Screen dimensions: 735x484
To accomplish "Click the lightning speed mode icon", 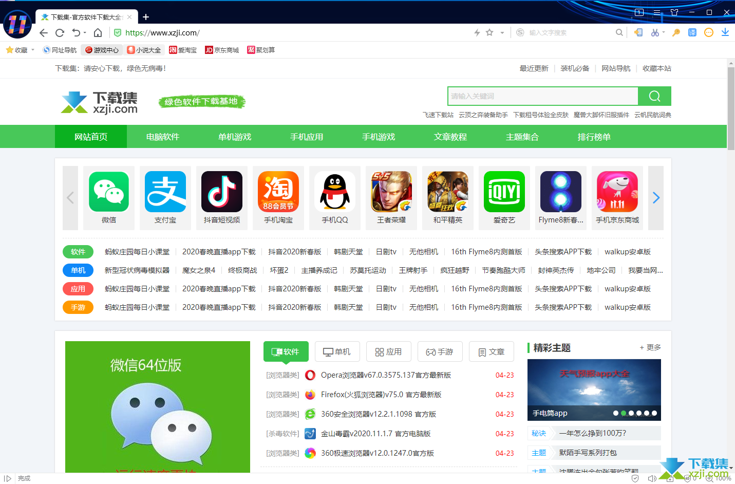I will coord(477,32).
